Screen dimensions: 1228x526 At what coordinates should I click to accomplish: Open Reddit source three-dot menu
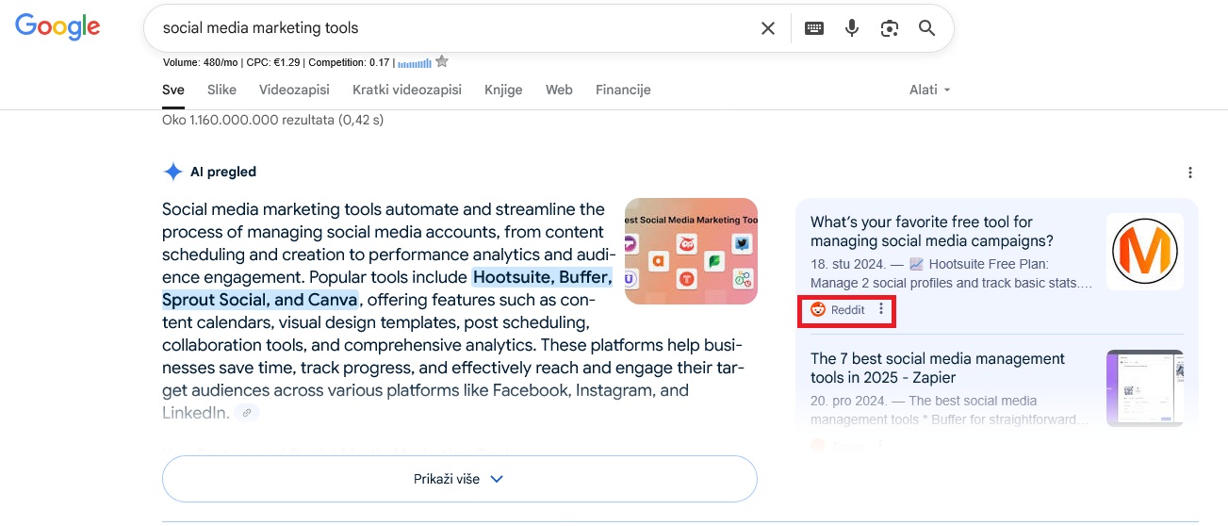[x=881, y=309]
